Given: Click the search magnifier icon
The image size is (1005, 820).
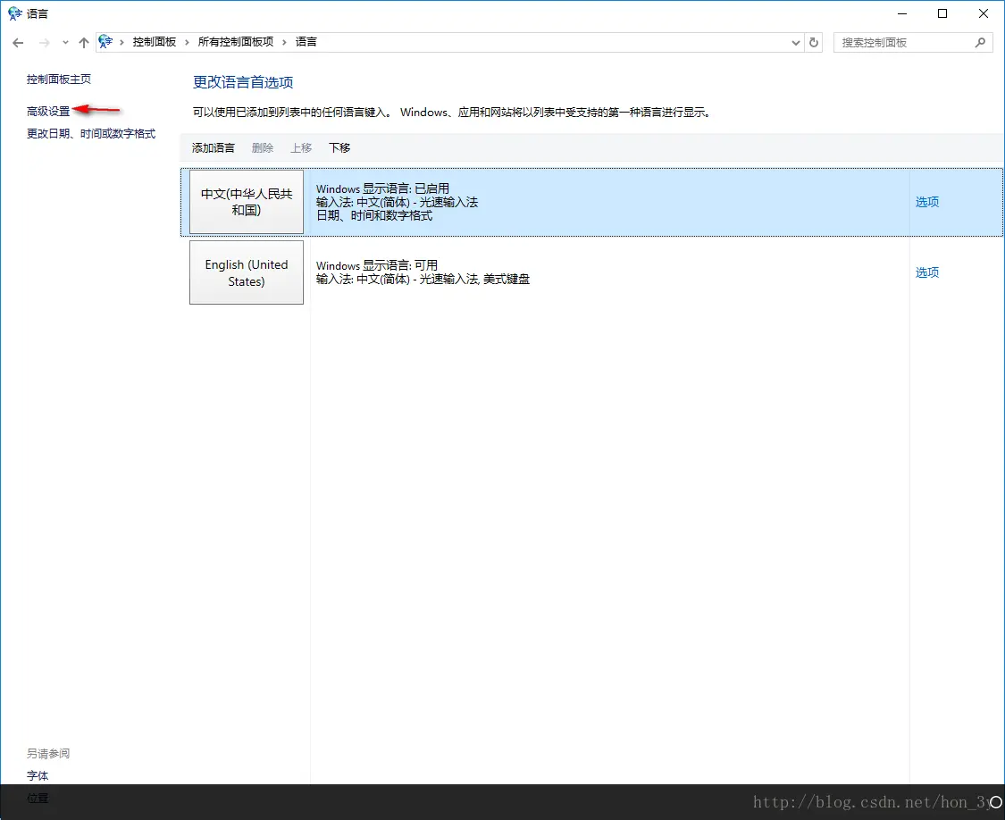Looking at the screenshot, I should (x=982, y=42).
